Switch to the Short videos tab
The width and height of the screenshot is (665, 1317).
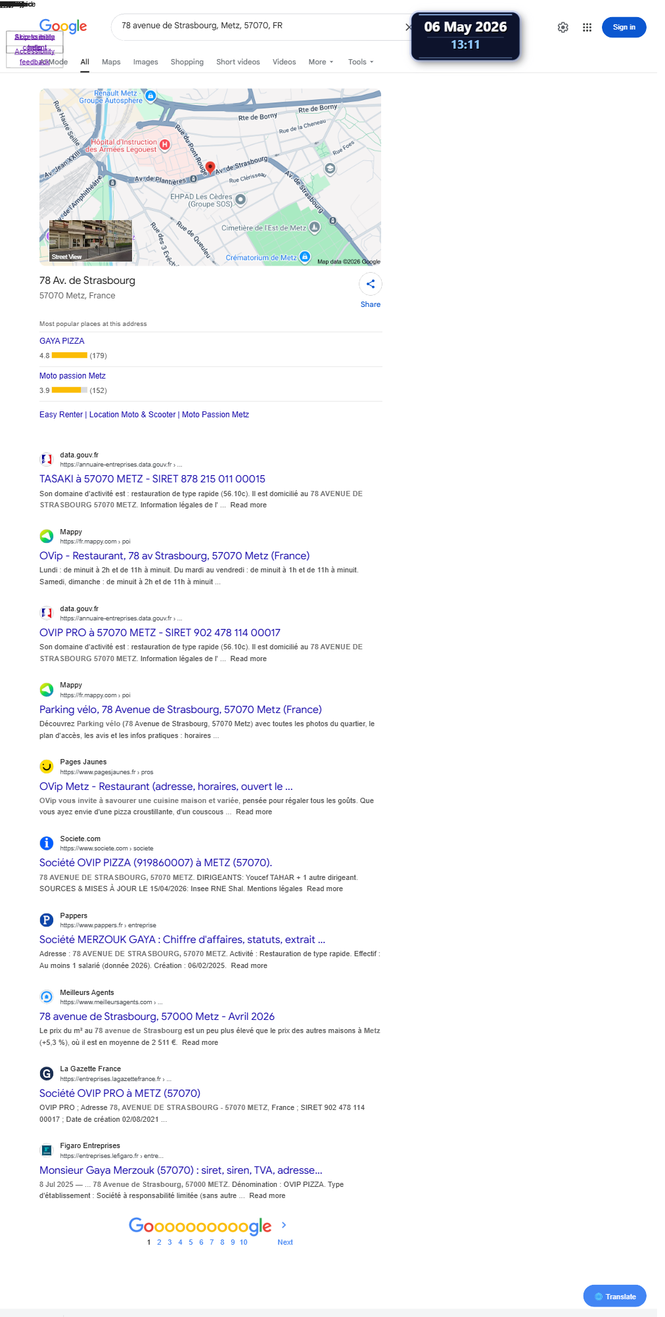(238, 62)
